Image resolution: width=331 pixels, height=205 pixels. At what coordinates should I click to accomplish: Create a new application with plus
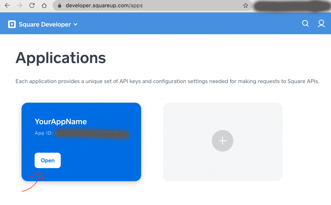[222, 141]
